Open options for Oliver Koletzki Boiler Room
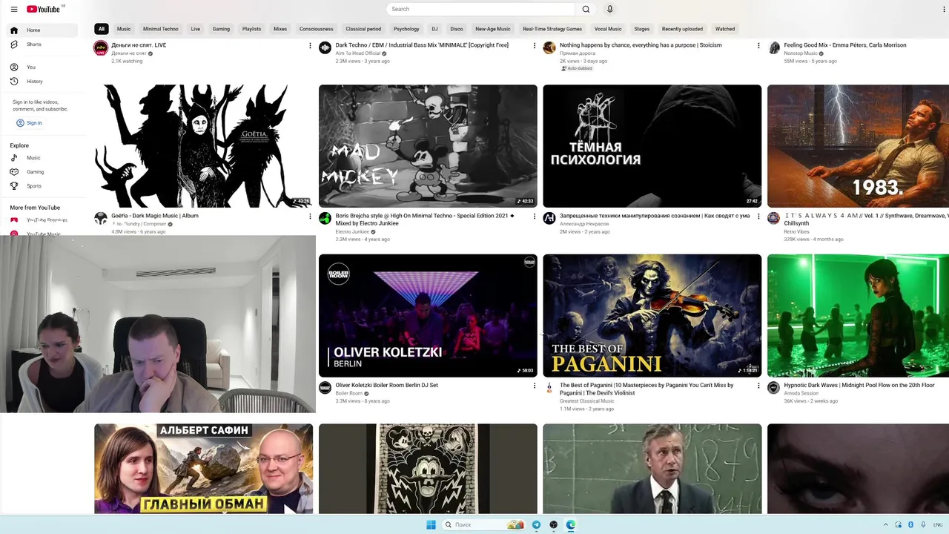 535,386
